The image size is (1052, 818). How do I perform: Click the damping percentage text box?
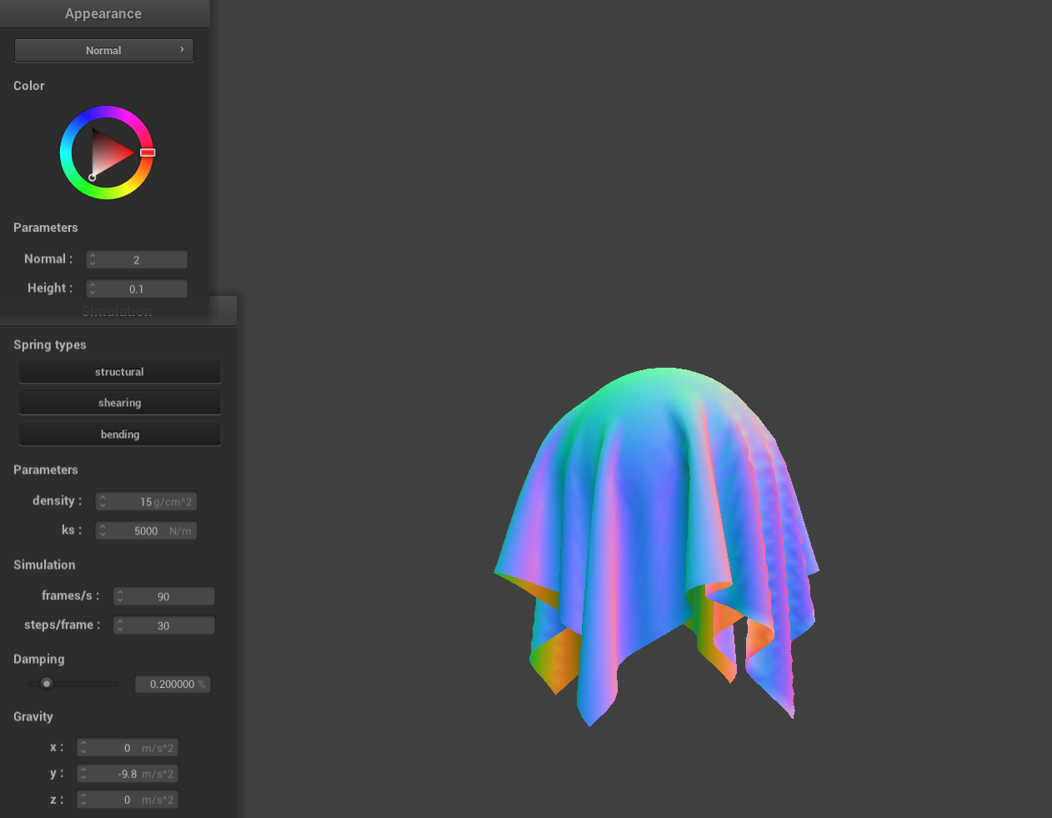point(173,685)
